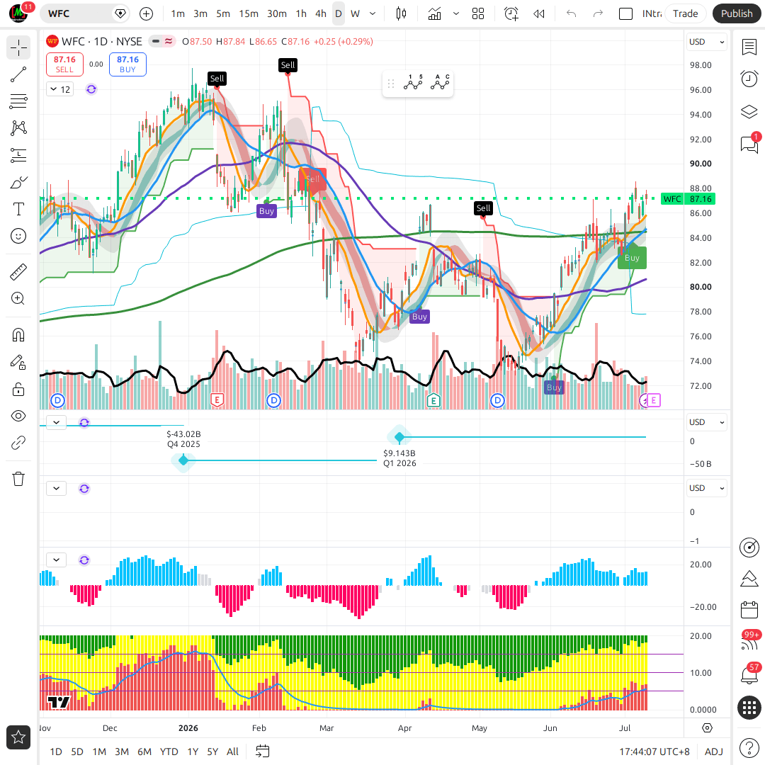The image size is (765, 765).
Task: Click the create alert clock-plus icon
Action: 511,13
